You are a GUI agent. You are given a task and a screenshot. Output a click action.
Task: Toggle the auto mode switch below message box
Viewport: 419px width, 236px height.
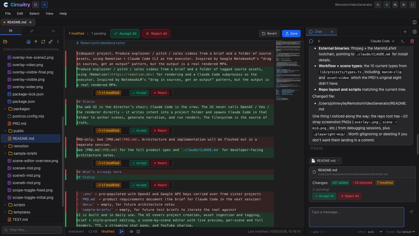318,232
